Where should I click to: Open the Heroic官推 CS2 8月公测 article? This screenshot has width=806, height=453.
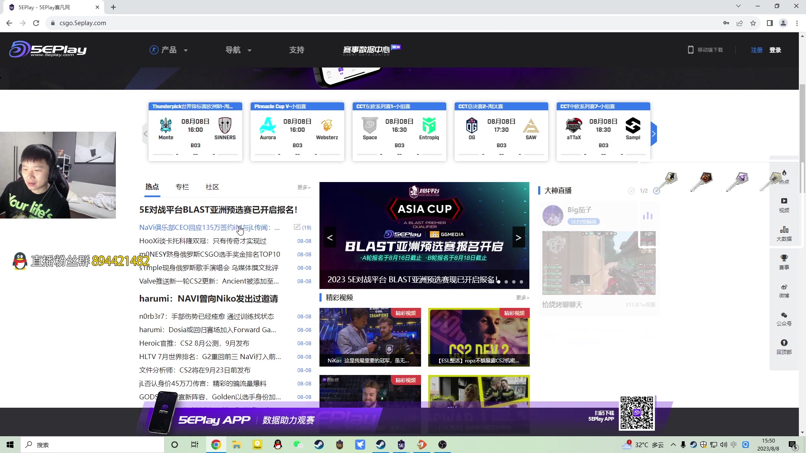[194, 343]
